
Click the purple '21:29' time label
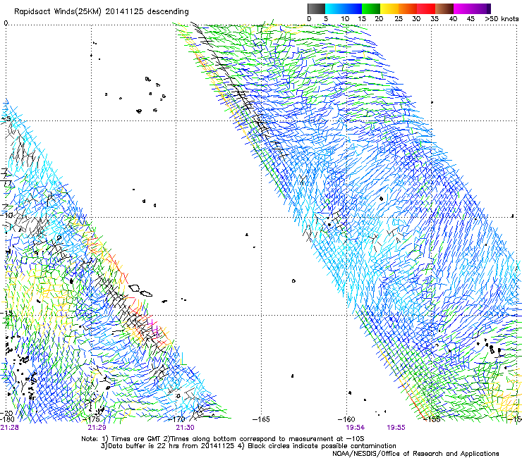97,427
